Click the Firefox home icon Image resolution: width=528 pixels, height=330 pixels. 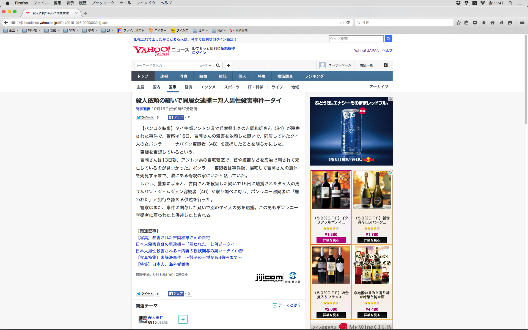(493, 23)
